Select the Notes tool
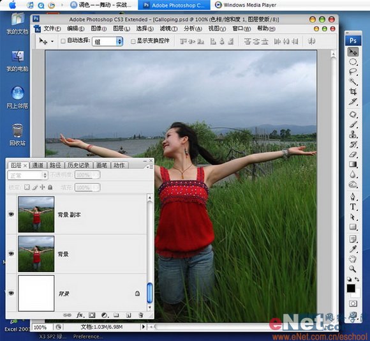The image size is (370, 341). 353,239
